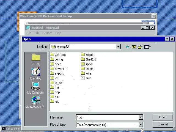Image resolution: width=176 pixels, height=132 pixels.
Task: Expand the Files of type dropdown
Action: [141, 125]
